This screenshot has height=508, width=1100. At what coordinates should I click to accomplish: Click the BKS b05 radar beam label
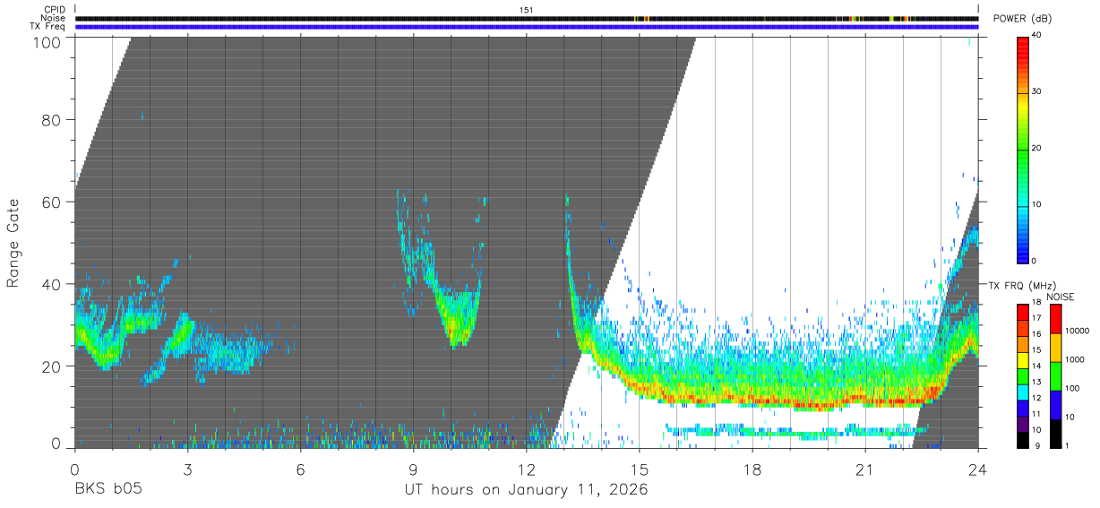coord(107,490)
